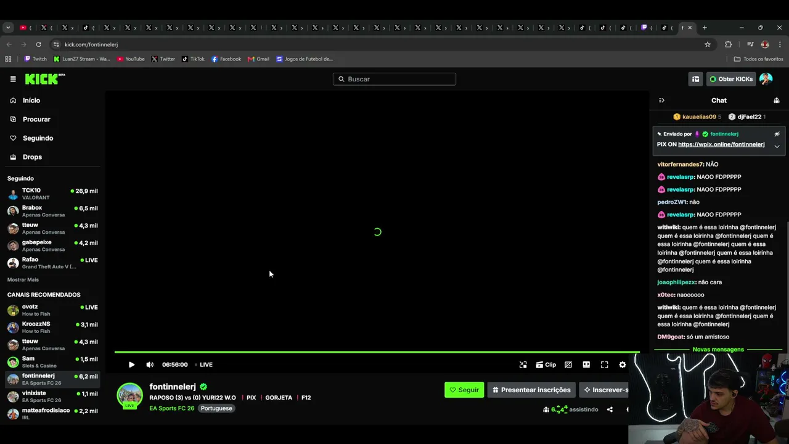This screenshot has height=444, width=789.
Task: Play the stream video
Action: [x=131, y=364]
